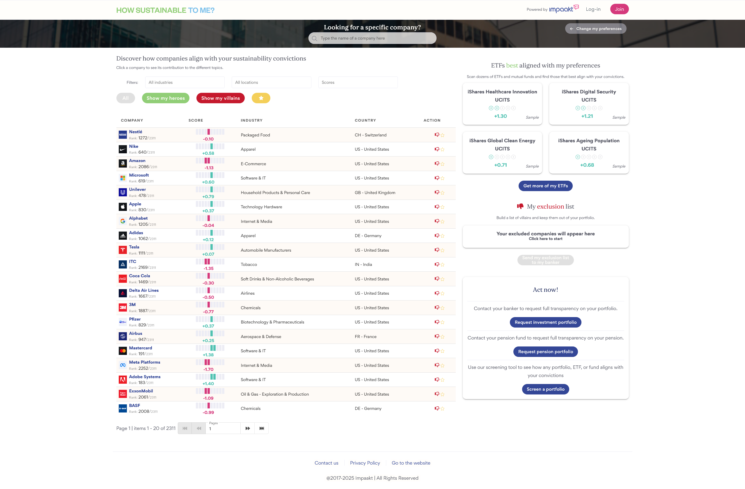This screenshot has width=745, height=489.
Task: Go to the next page of results
Action: click(x=248, y=428)
